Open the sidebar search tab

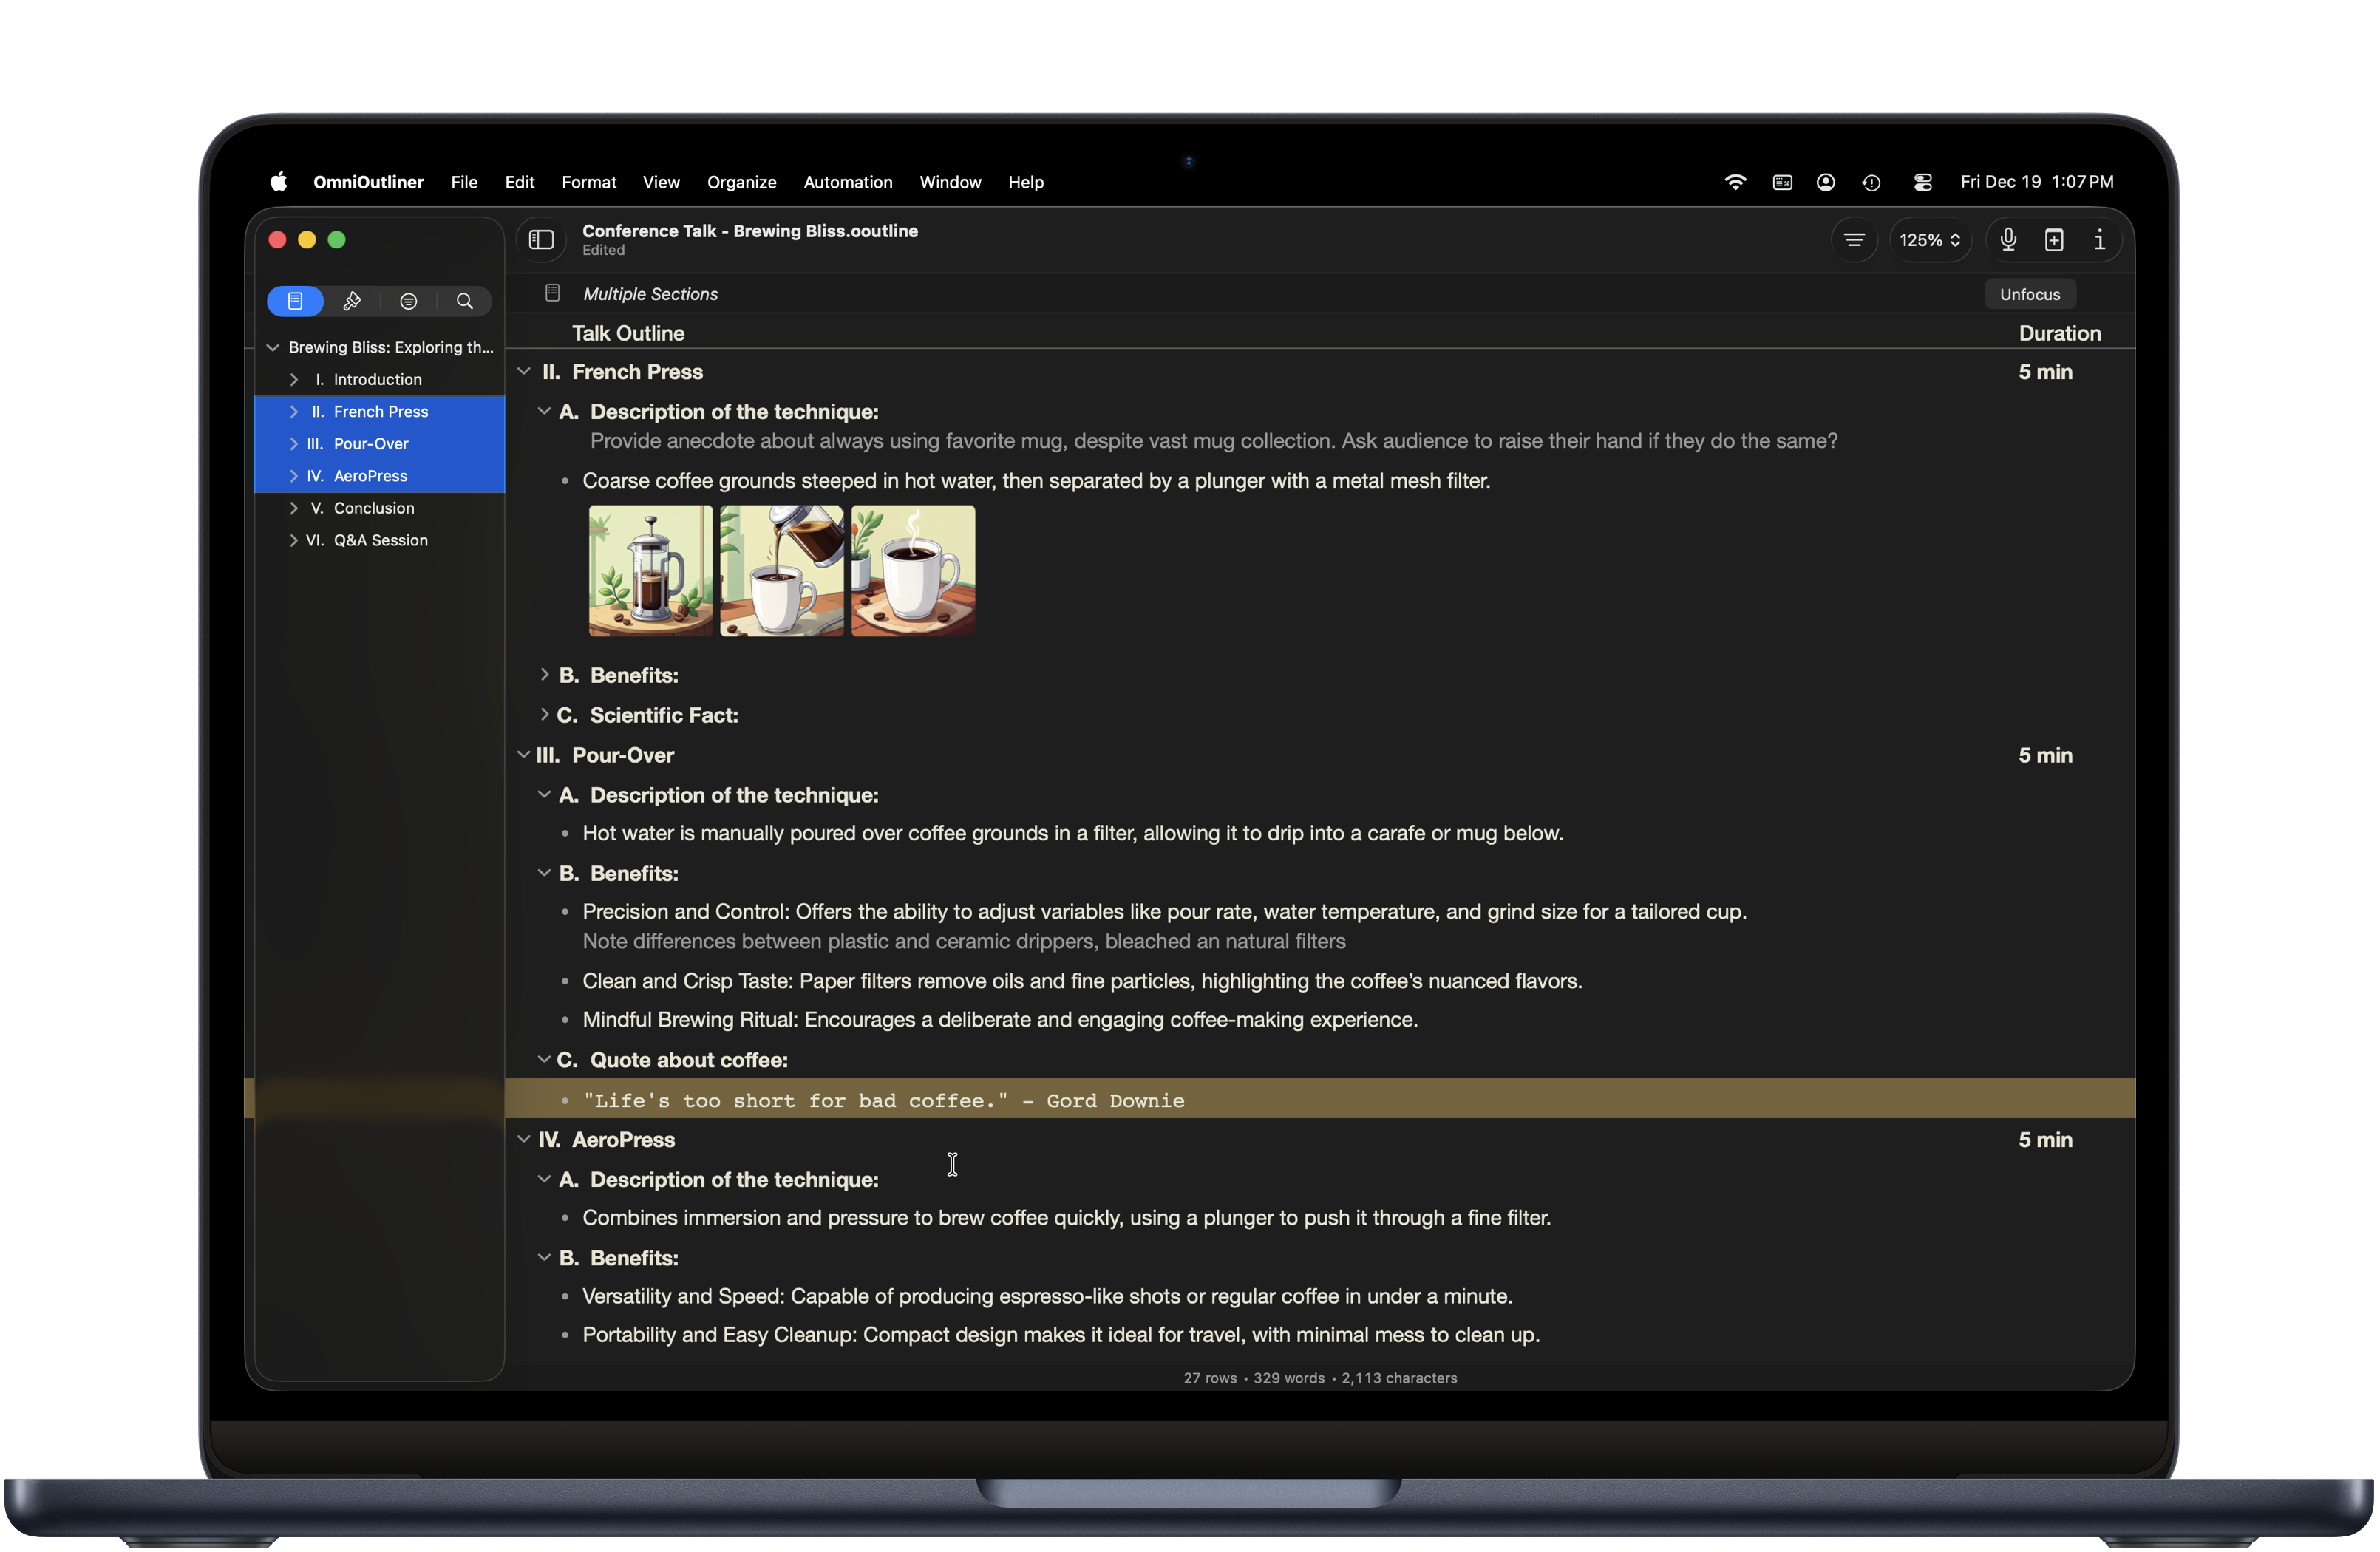465,301
